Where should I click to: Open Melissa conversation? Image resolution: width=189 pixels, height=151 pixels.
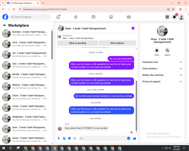26,86
